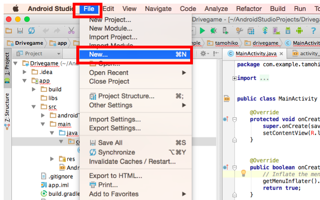Open the AVD Manager toolbar icon
Screen dimensions: 320x200
[276, 31]
